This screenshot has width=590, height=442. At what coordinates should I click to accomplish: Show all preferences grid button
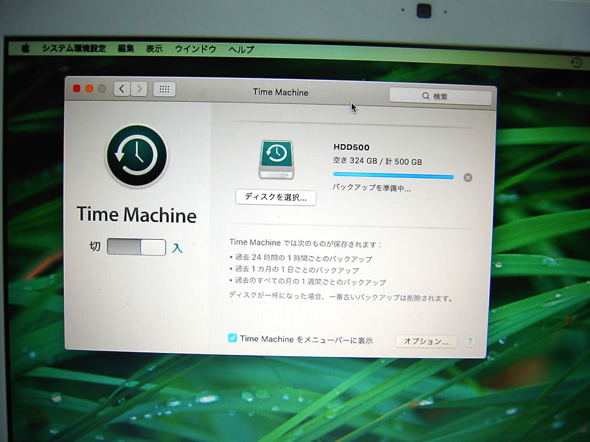click(165, 90)
